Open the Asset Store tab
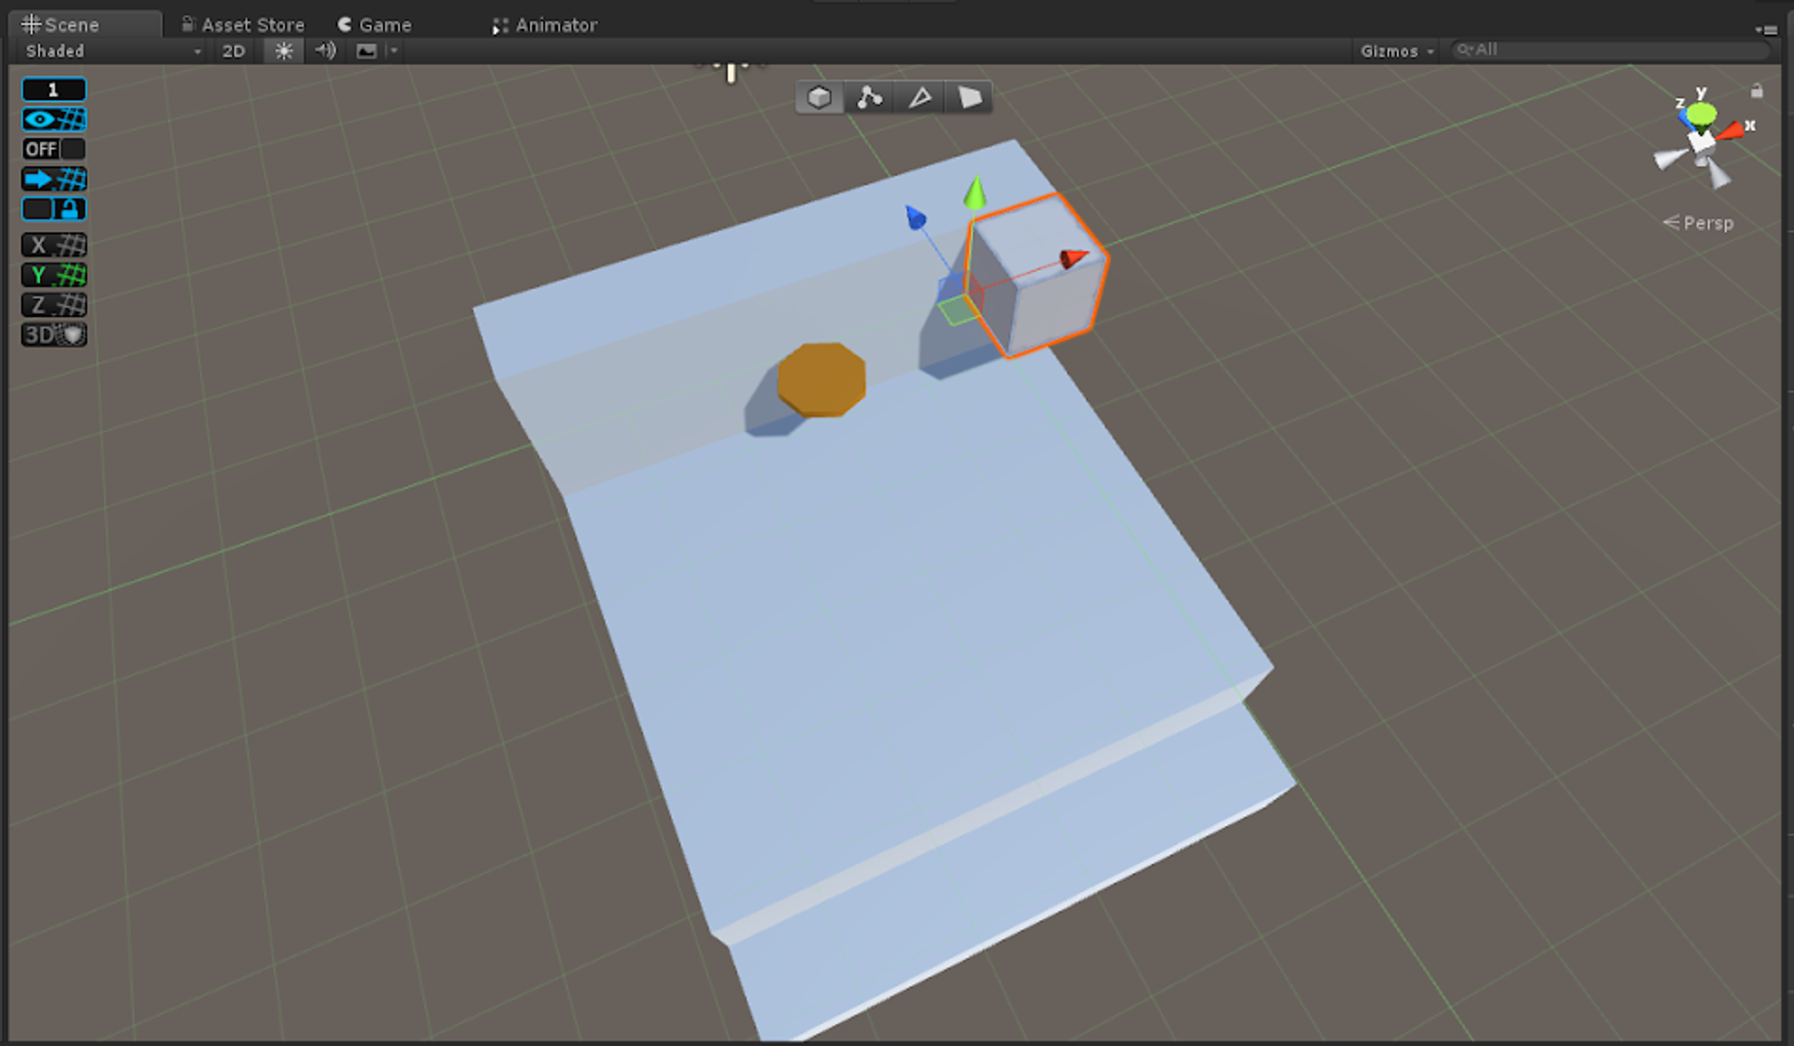 (x=243, y=25)
